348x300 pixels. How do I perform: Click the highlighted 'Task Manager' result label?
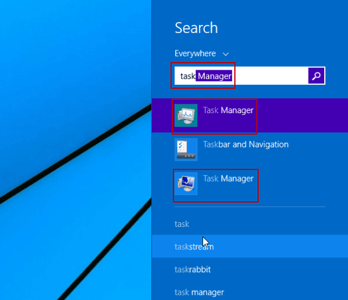pyautogui.click(x=228, y=110)
